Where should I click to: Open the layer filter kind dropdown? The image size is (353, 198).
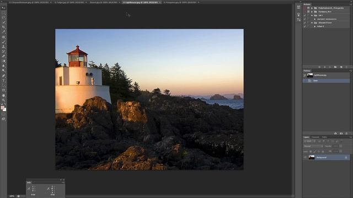(310, 141)
